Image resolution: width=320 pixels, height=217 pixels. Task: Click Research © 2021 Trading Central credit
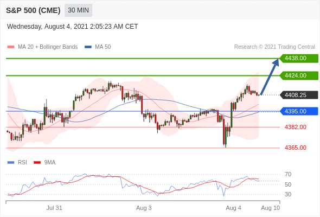click(274, 47)
